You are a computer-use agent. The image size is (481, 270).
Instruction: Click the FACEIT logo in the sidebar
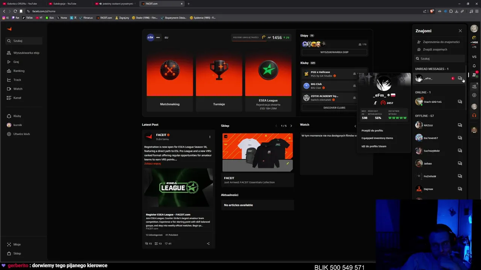[x=9, y=29]
